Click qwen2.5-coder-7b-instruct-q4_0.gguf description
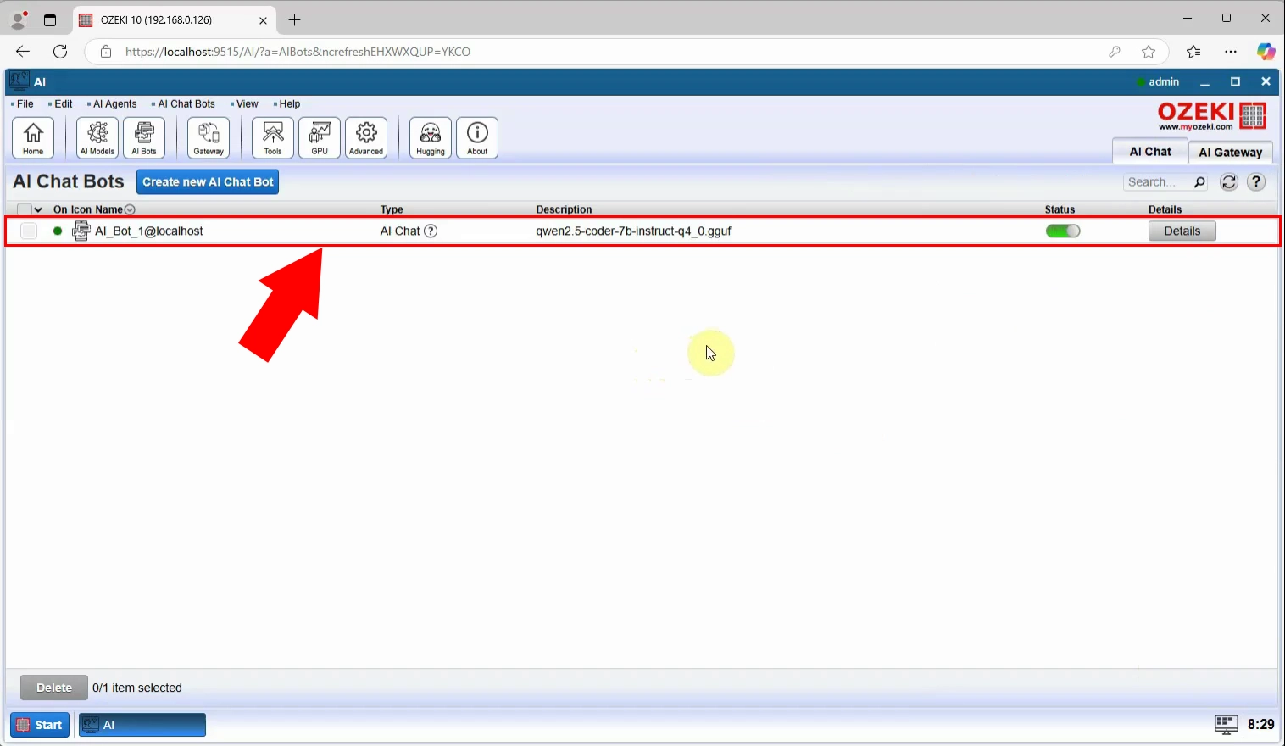The image size is (1285, 746). click(x=633, y=231)
